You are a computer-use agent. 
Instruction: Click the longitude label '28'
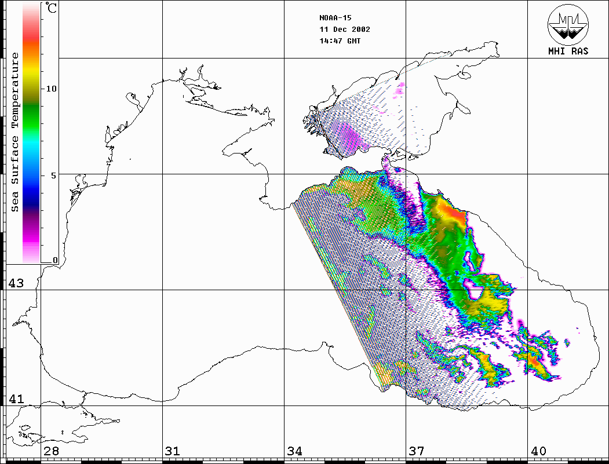point(51,451)
